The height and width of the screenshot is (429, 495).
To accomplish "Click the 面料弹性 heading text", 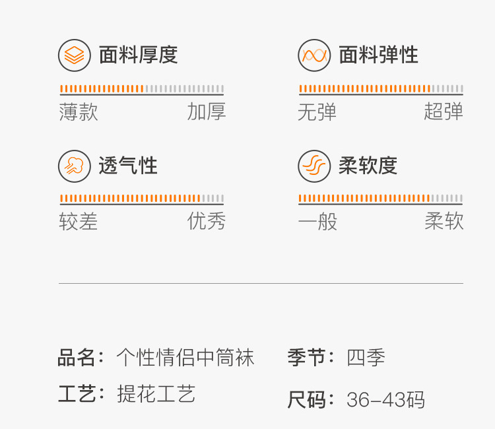I will tap(378, 55).
